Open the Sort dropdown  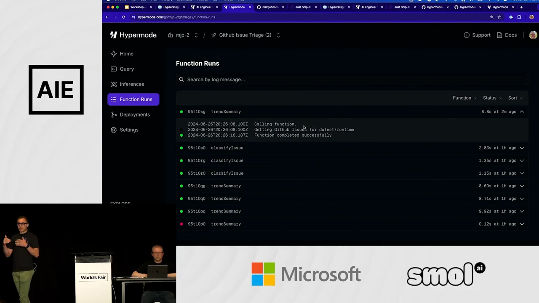(515, 98)
